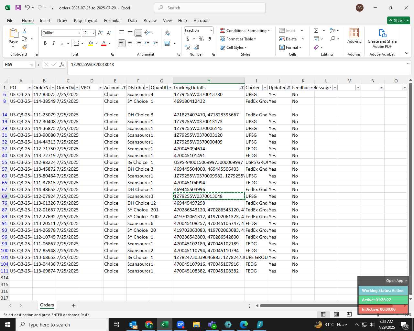Switch to the Data tab
The height and width of the screenshot is (331, 414).
tap(132, 20)
